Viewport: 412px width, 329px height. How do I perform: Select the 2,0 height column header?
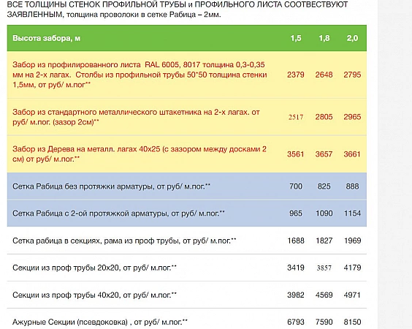(x=352, y=39)
